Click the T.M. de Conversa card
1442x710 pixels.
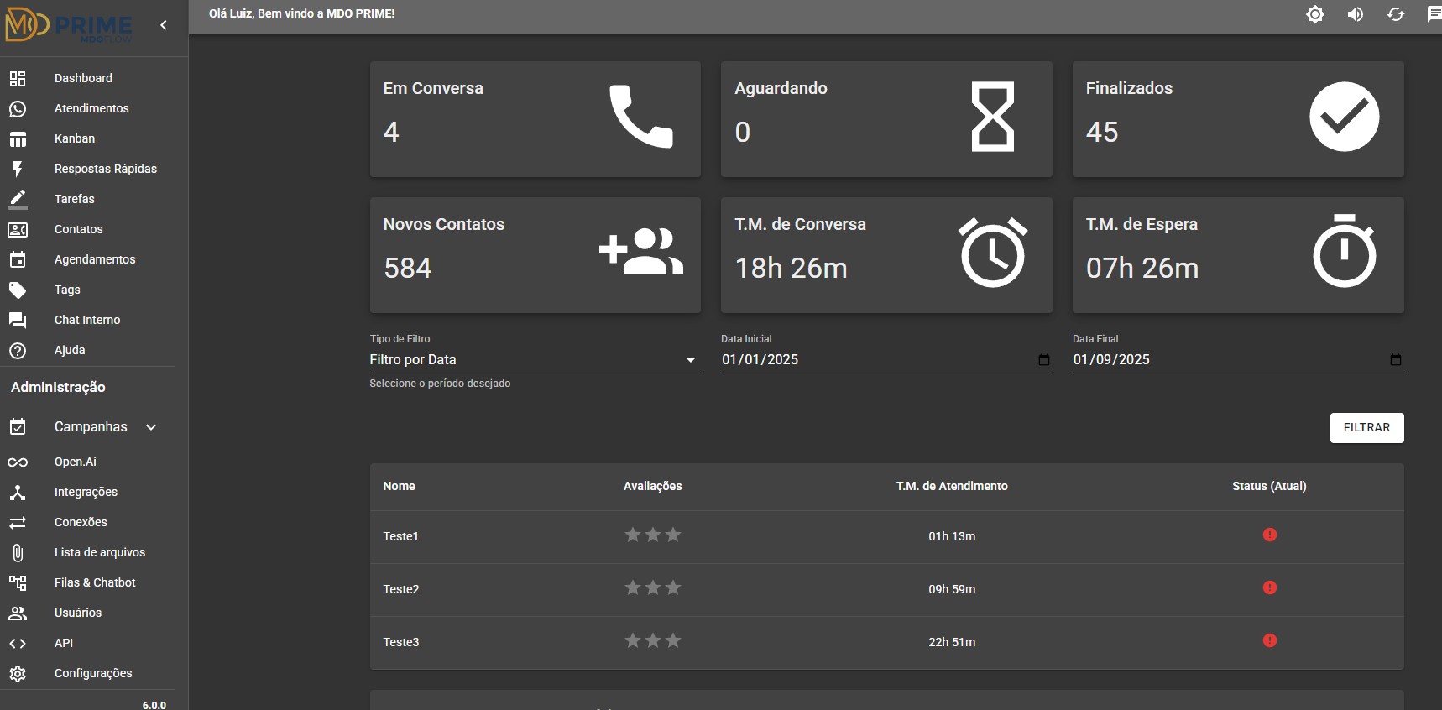point(886,255)
